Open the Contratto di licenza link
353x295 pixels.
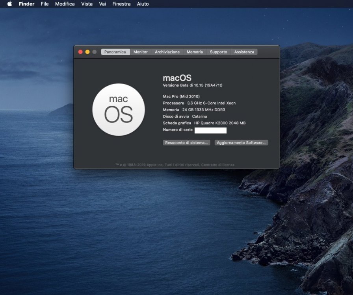point(218,165)
